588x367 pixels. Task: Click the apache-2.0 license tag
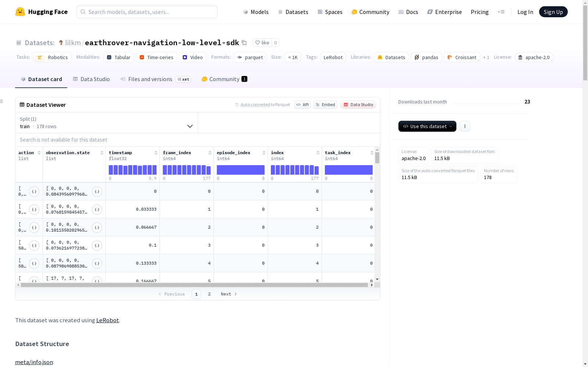coord(534,57)
